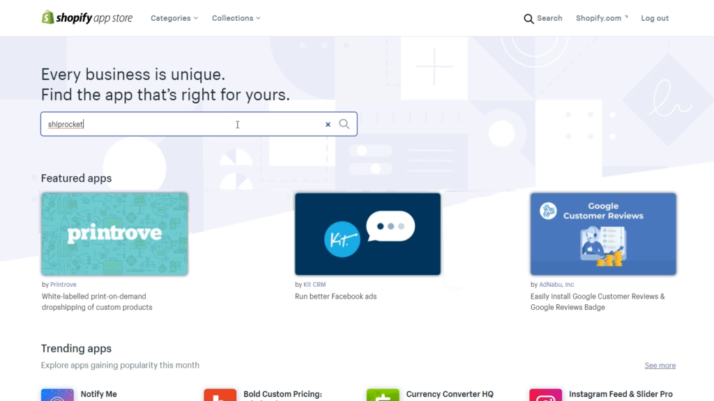The image size is (714, 401).
Task: Click the magnifier icon in search box
Action: point(344,124)
